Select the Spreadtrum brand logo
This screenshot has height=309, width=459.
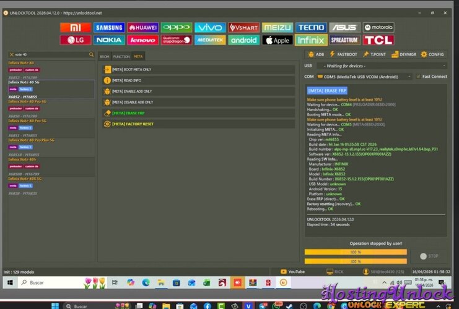point(345,40)
